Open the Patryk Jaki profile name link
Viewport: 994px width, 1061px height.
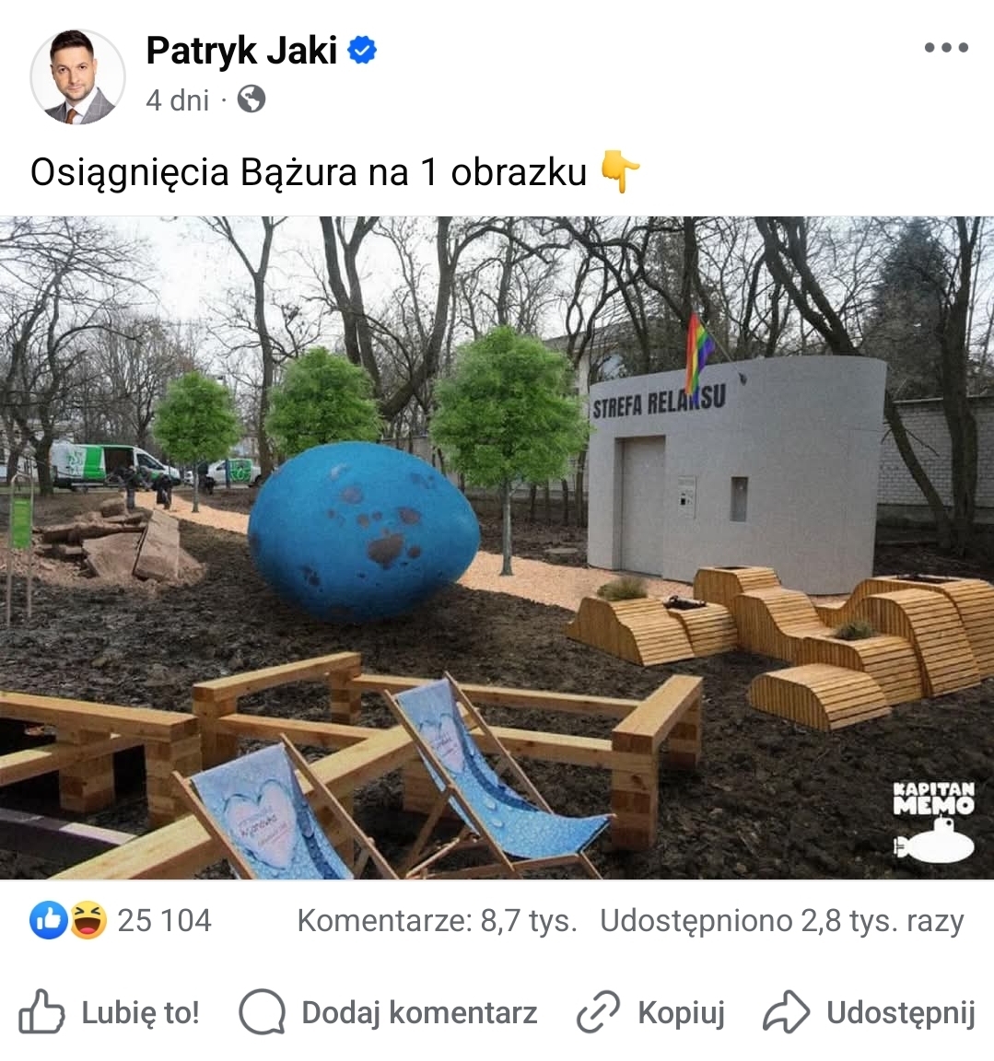(241, 51)
